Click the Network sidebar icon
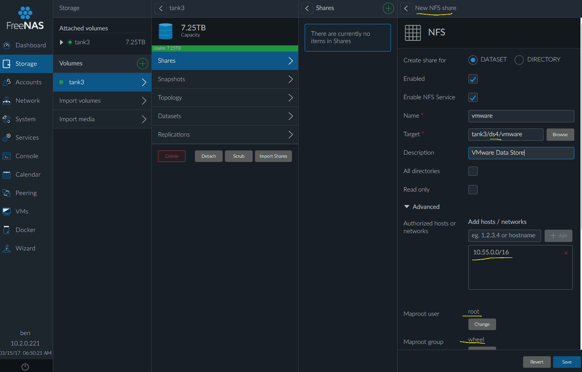The width and height of the screenshot is (582, 372). pos(7,101)
